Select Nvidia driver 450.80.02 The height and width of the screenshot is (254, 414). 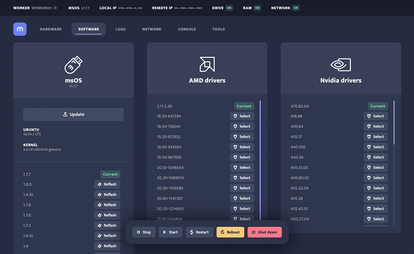click(x=376, y=178)
